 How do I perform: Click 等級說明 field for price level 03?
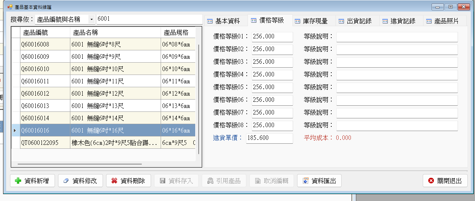[397, 62]
